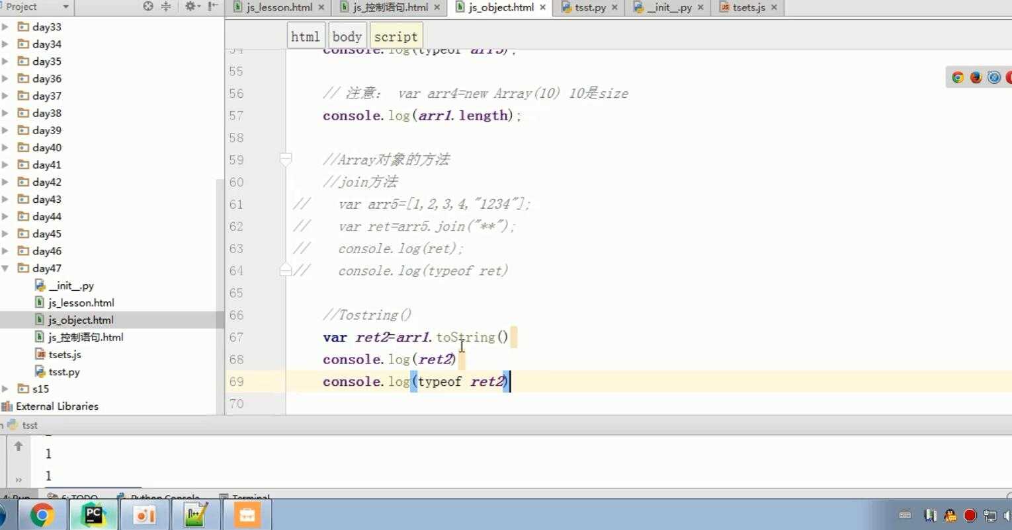Screen dimensions: 1012x530
Task: Open PyCharm from the taskbar
Action: (93, 515)
